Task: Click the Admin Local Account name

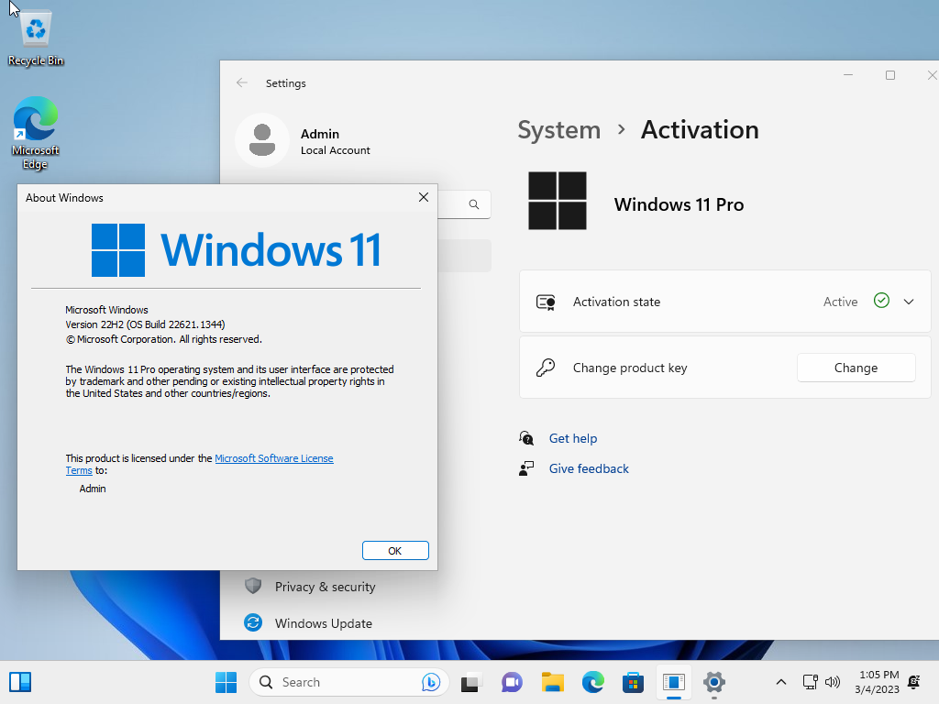Action: pos(335,141)
